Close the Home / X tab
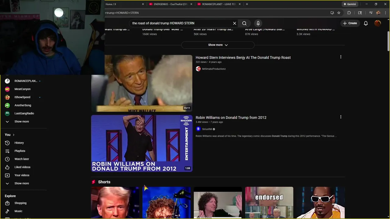The width and height of the screenshot is (390, 219). [143, 4]
